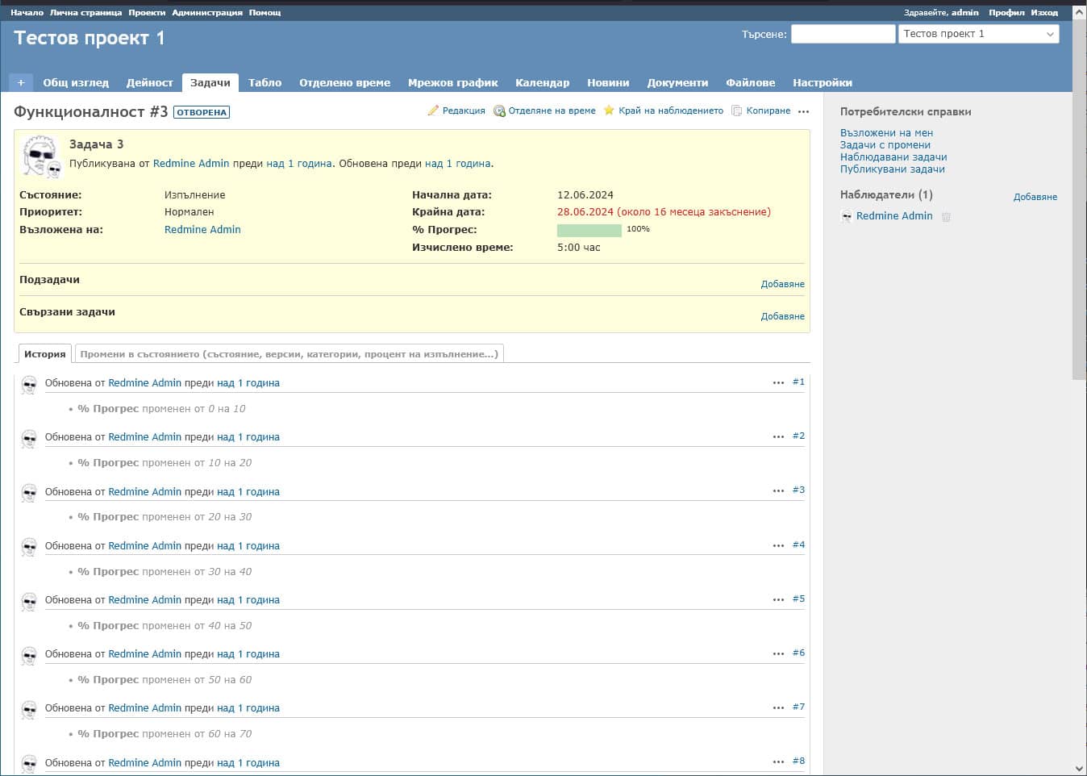
Task: Open actions menu for journal note #6
Action: tap(778, 653)
